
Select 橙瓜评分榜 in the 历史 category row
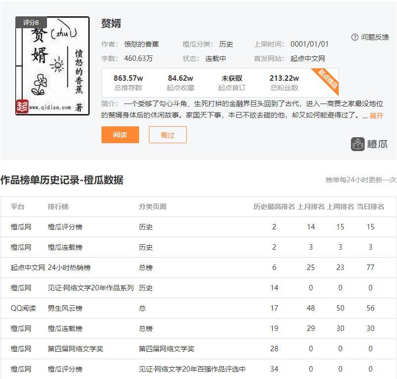point(65,227)
